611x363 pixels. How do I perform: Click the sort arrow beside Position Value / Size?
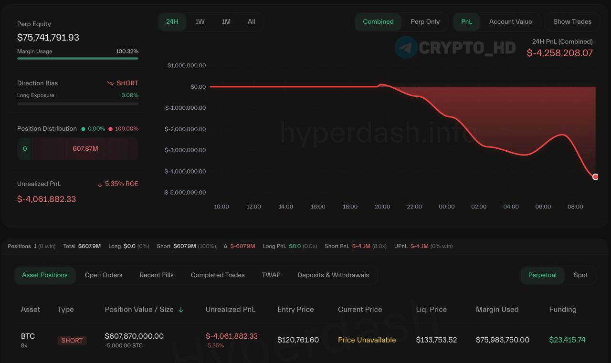tap(181, 310)
